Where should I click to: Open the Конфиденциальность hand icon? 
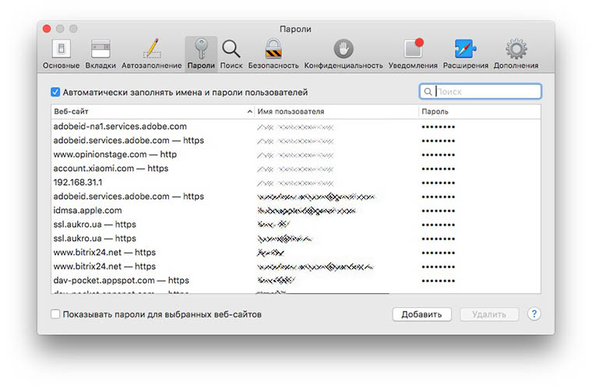[x=344, y=49]
